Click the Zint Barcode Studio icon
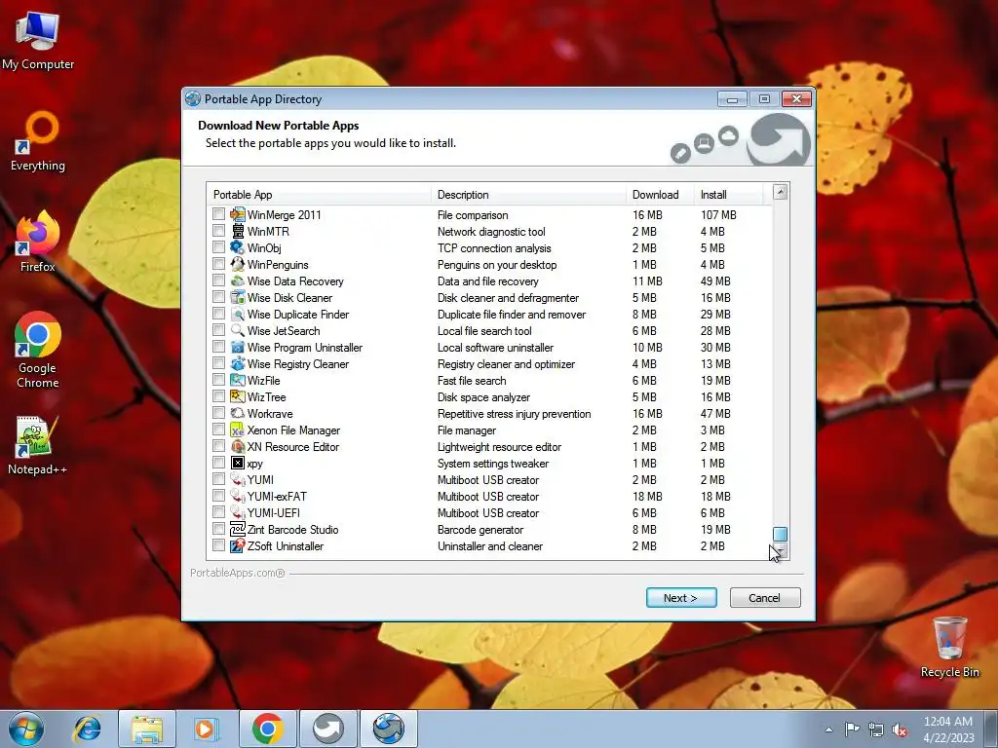Viewport: 998px width, 748px height. pyautogui.click(x=238, y=529)
